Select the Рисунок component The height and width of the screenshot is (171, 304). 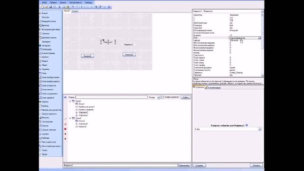(x=45, y=117)
